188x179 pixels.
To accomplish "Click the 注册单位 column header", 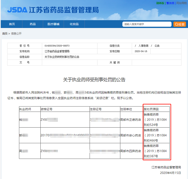I will (126, 109).
